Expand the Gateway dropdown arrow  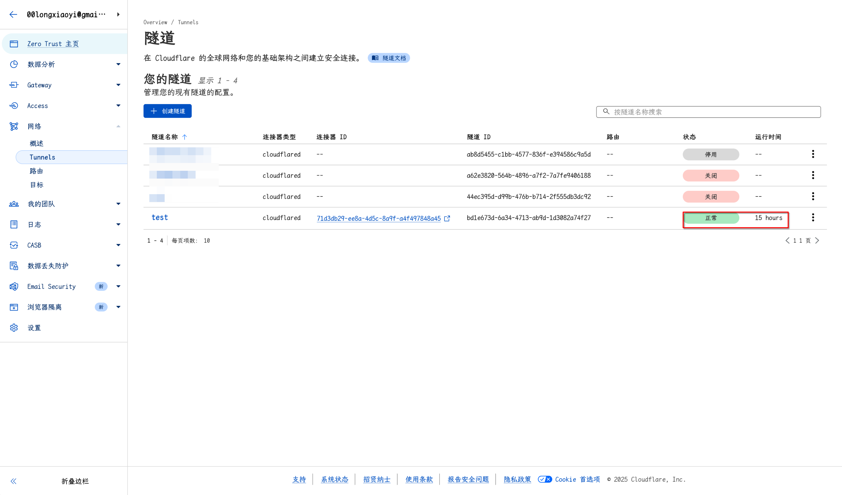(118, 85)
